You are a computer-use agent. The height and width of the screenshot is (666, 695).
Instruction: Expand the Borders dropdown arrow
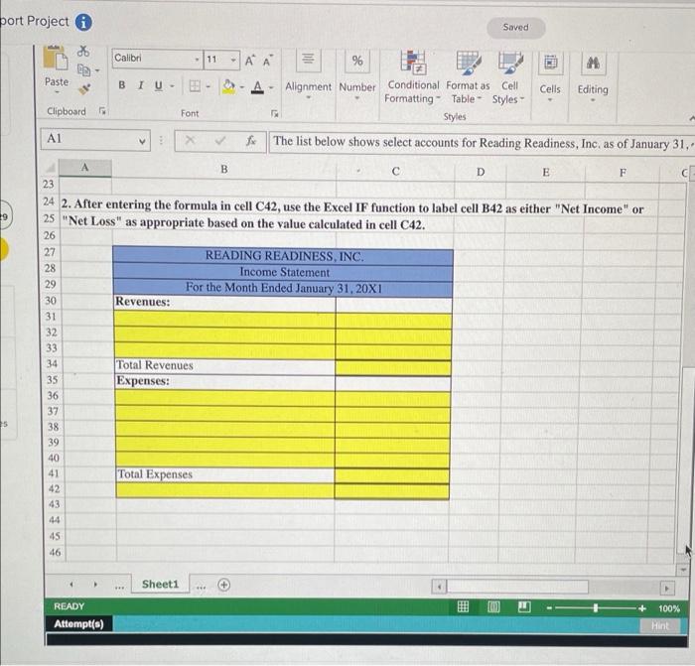208,86
